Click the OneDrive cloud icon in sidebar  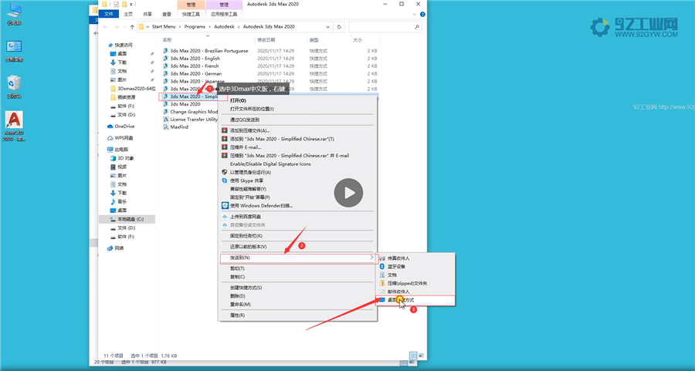110,126
